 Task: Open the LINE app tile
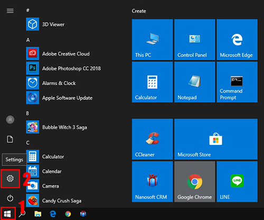[237, 181]
